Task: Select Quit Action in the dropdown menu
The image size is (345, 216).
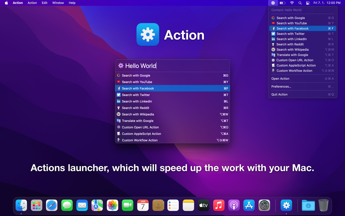Action: pyautogui.click(x=303, y=95)
